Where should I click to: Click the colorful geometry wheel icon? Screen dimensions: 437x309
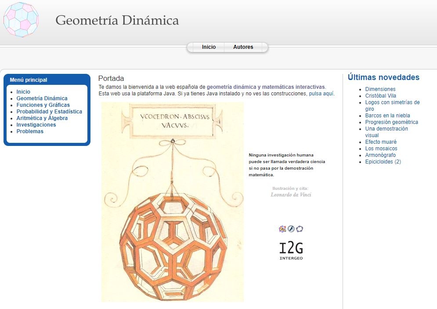pos(282,229)
